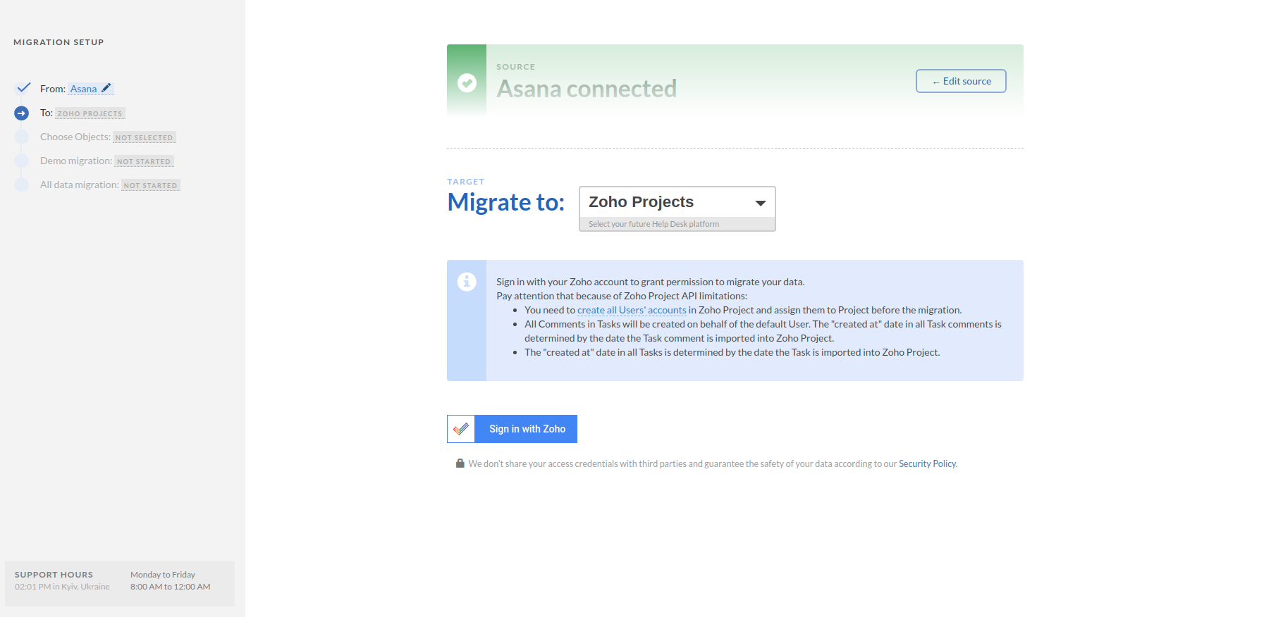Open the create all Users' accounts link
This screenshot has height=617, width=1283.
(x=631, y=310)
